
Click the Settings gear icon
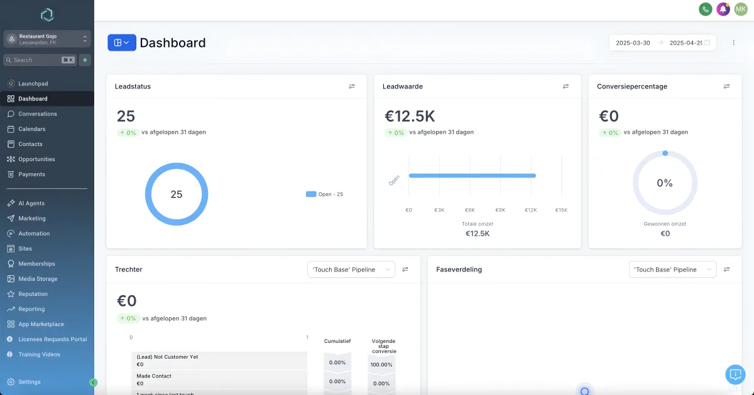(11, 382)
